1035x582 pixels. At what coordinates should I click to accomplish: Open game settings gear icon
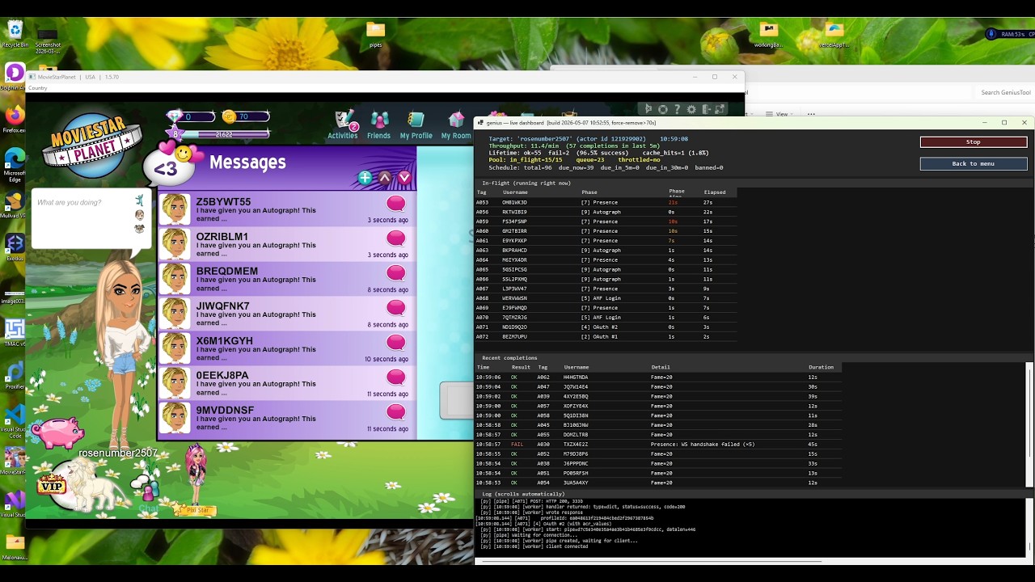pyautogui.click(x=691, y=109)
